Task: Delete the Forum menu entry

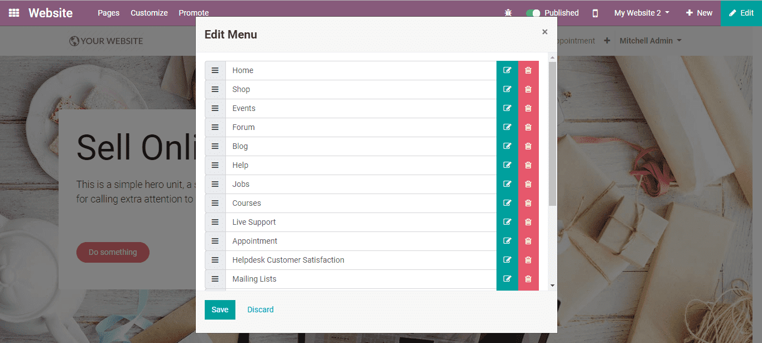Action: (x=528, y=127)
